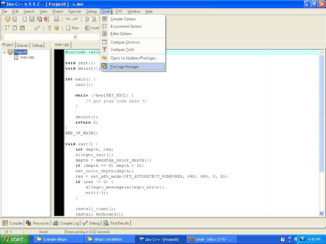
Task: Click the Dev-C++ Project8 taskbar button
Action: coord(161,239)
